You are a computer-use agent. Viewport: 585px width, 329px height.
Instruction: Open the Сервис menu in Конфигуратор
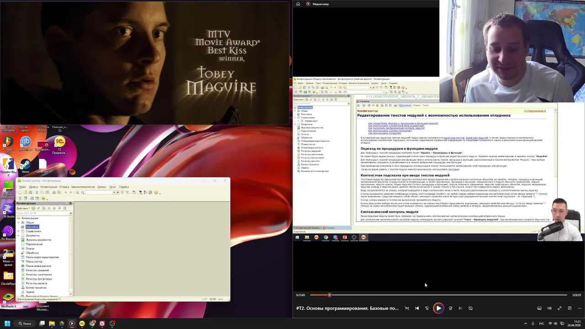(x=102, y=187)
